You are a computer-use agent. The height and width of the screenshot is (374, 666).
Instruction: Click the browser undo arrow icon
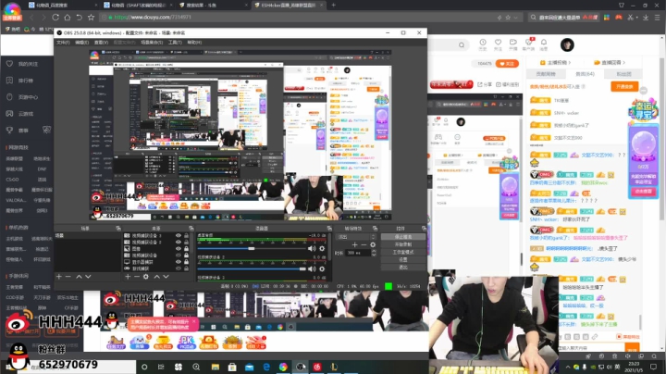79,18
